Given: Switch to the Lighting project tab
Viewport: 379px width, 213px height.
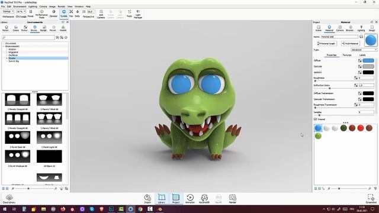Looking at the screenshot, I should click(x=361, y=28).
